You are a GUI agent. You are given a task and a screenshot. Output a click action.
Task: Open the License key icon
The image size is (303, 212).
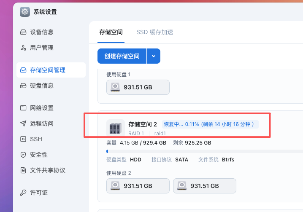pos(23,193)
